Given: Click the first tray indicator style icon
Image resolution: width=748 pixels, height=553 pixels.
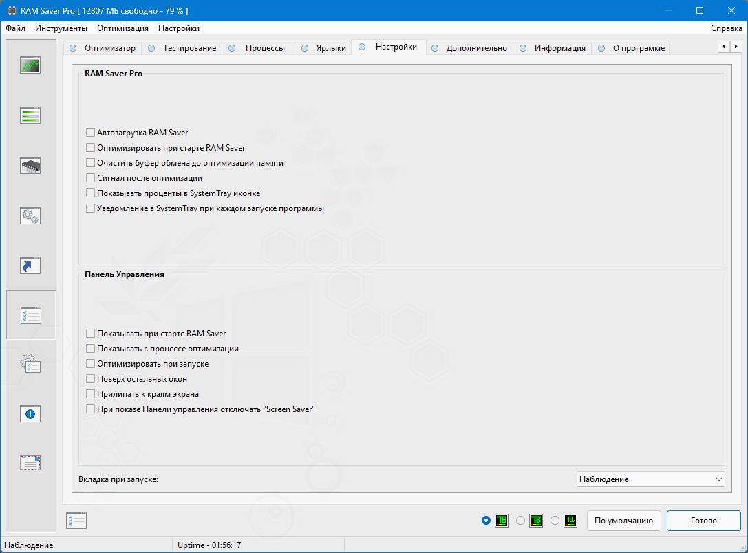Looking at the screenshot, I should click(502, 521).
